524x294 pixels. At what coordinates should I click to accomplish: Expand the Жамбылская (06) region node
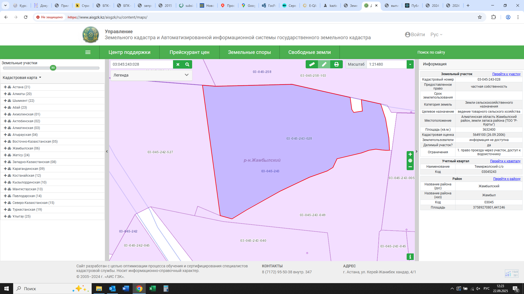pos(5,148)
